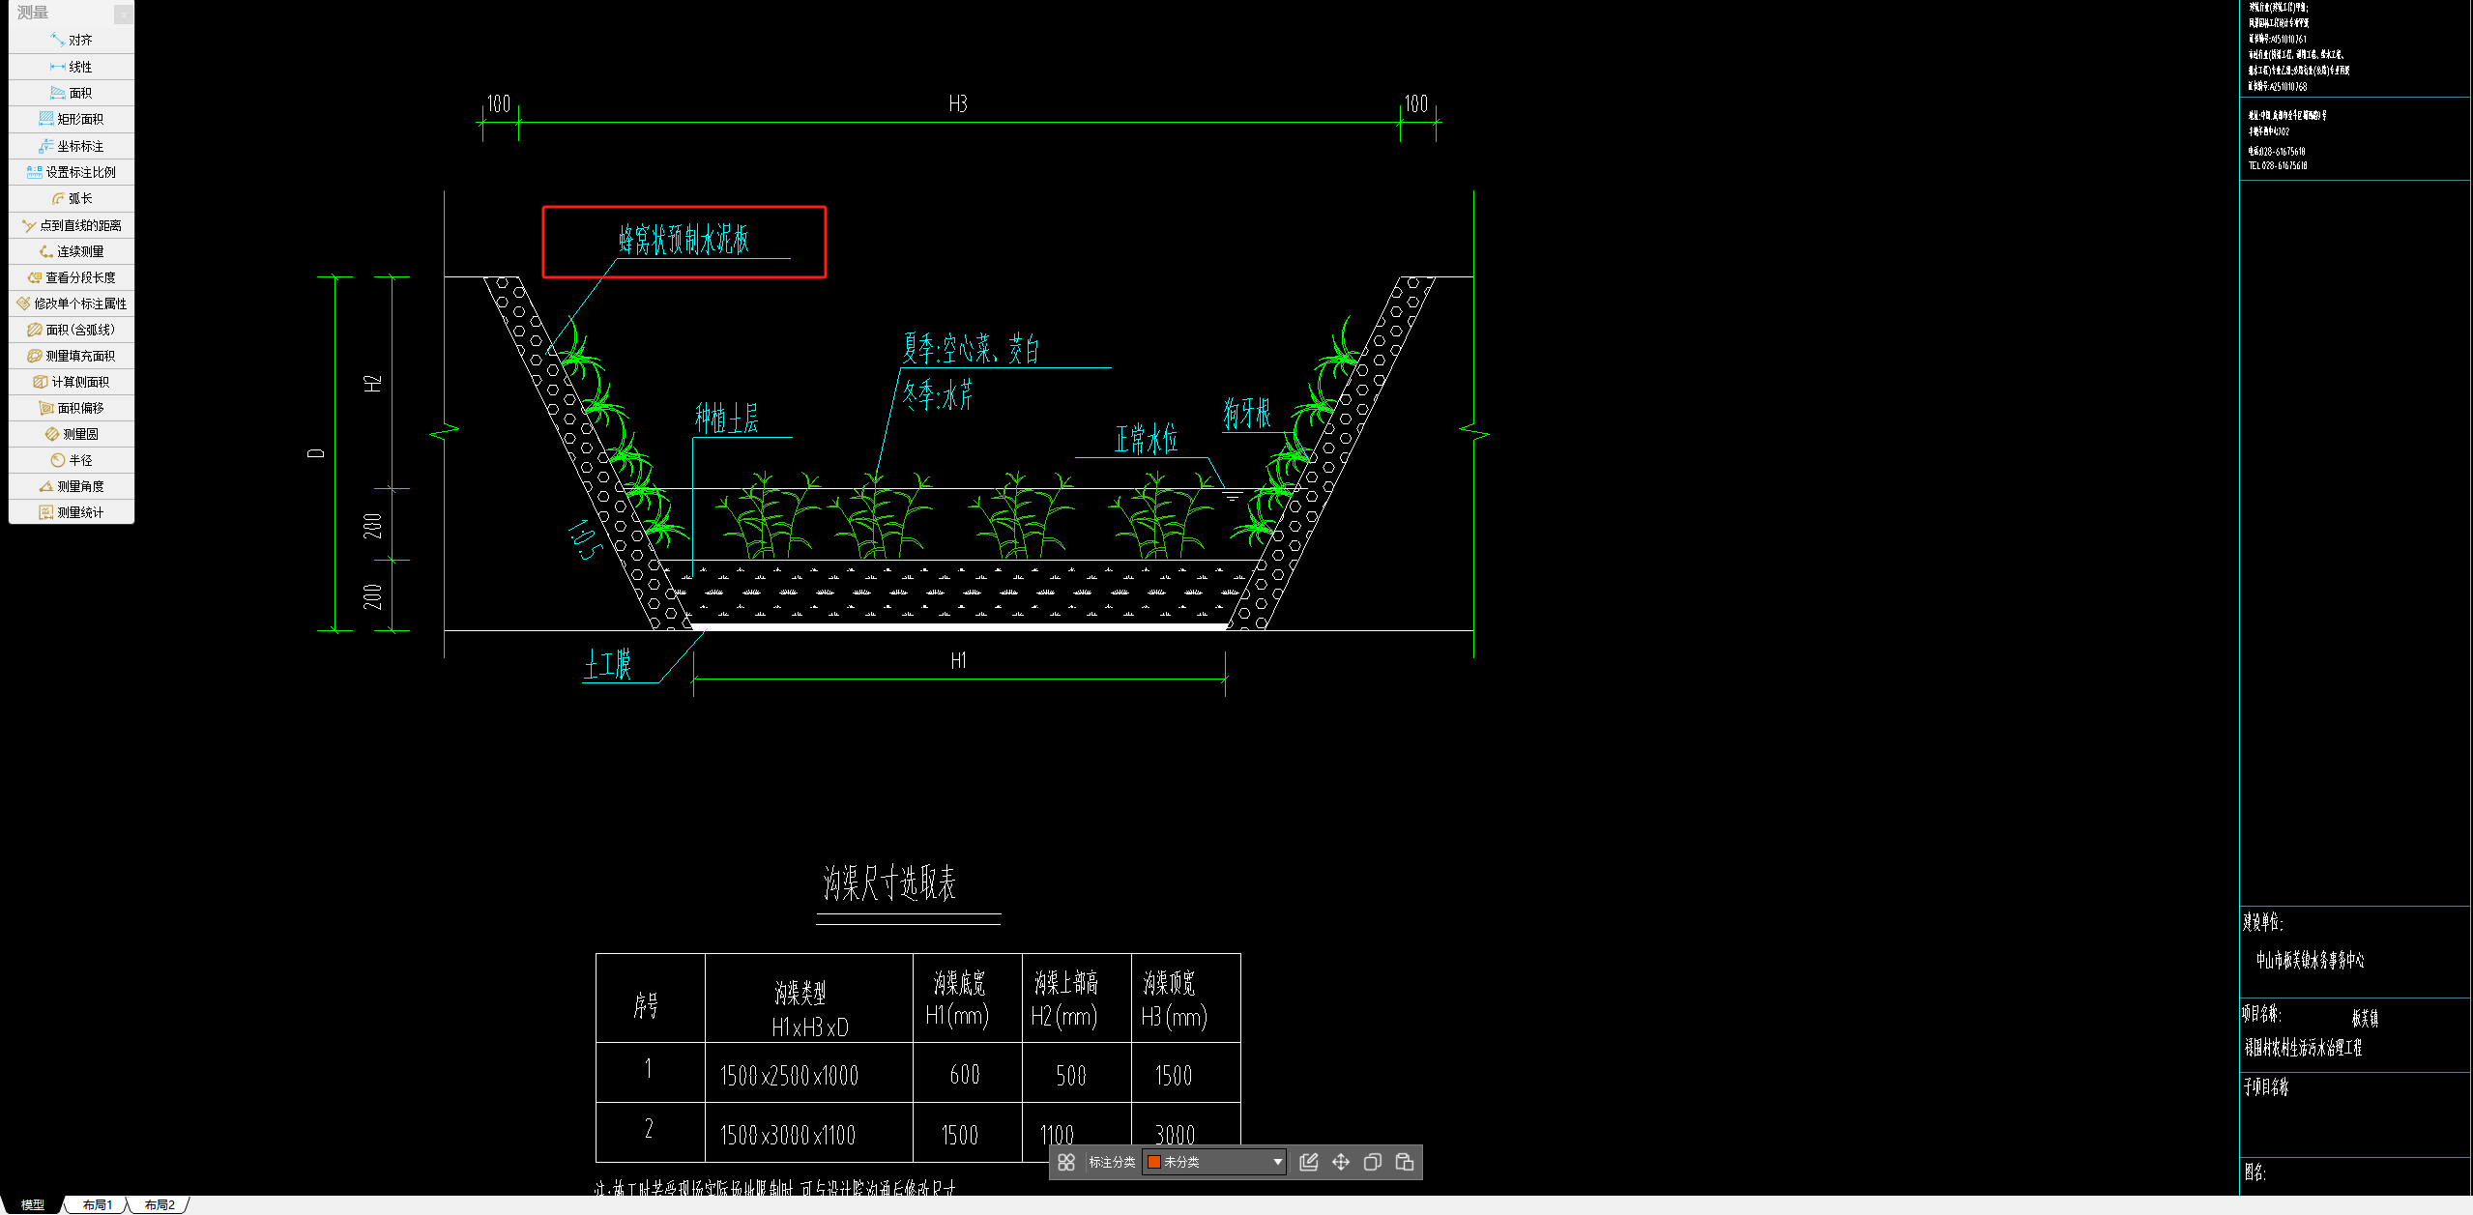Activate 测量填充面积 hatch area measurement
The height and width of the screenshot is (1215, 2473).
(x=72, y=356)
